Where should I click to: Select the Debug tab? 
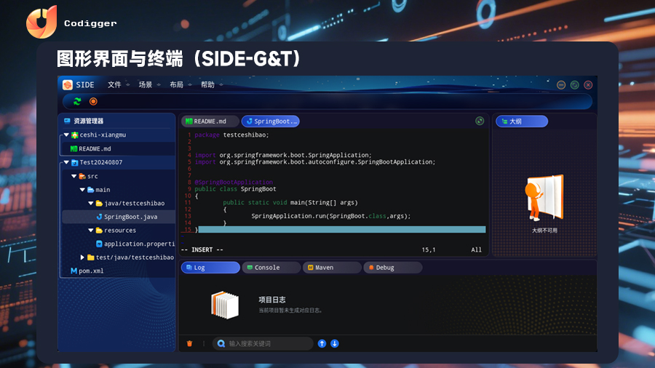point(393,268)
